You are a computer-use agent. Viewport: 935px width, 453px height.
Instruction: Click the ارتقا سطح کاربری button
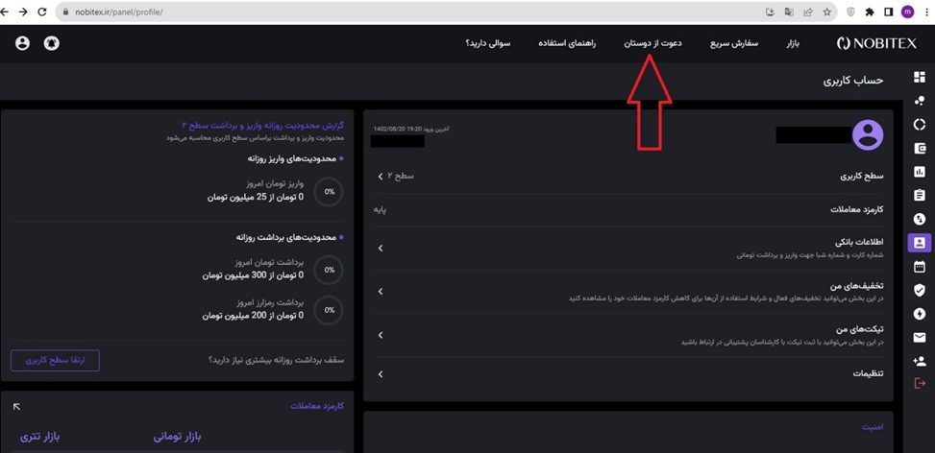pos(55,361)
